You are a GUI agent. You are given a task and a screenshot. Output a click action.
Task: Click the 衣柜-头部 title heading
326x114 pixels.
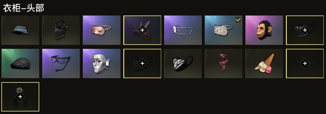[23, 8]
